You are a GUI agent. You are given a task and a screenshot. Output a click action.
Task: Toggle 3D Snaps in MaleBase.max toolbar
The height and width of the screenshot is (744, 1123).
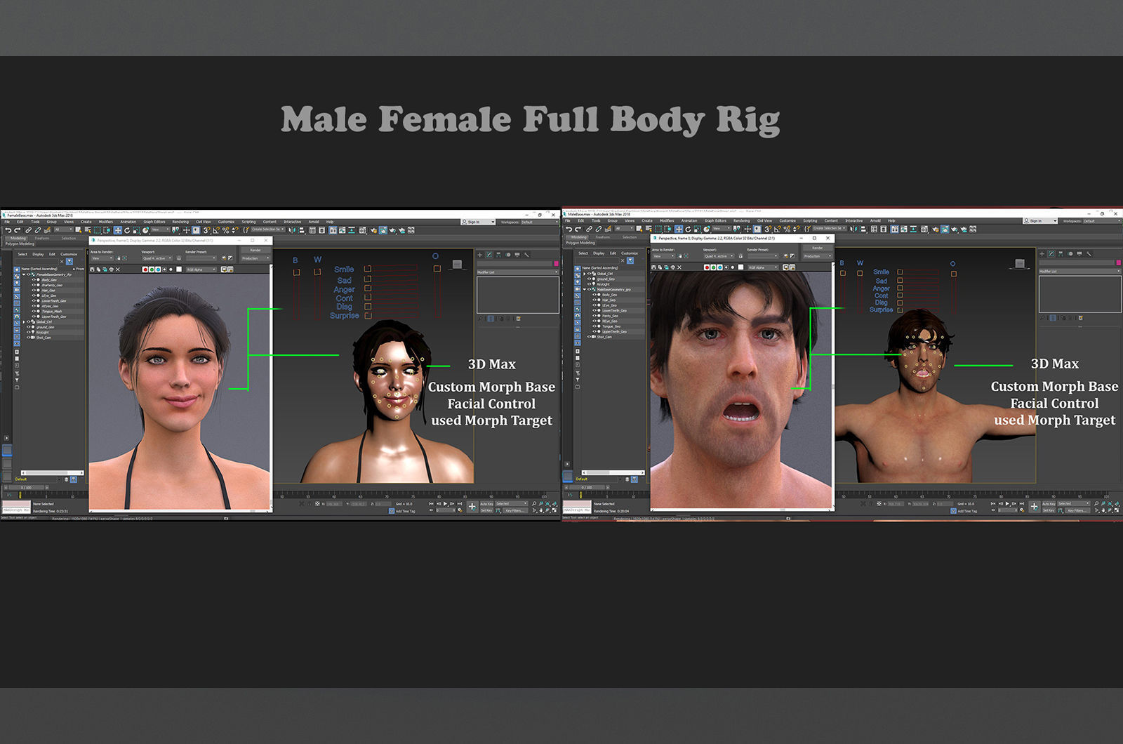click(768, 229)
